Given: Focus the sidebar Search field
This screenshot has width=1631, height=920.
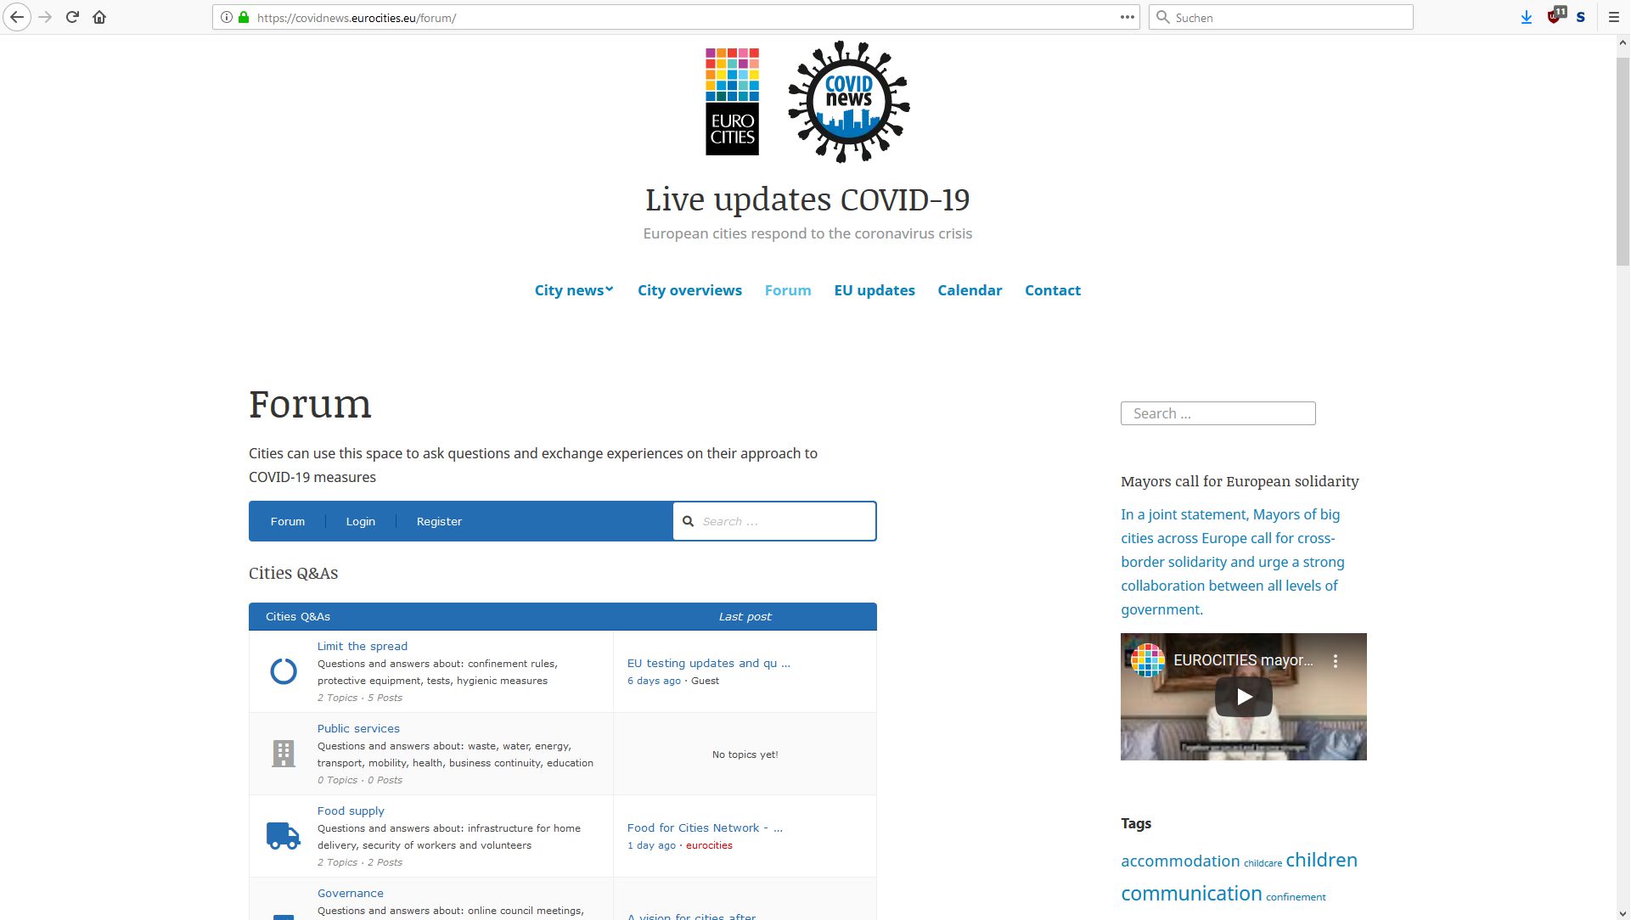Looking at the screenshot, I should tap(1218, 413).
